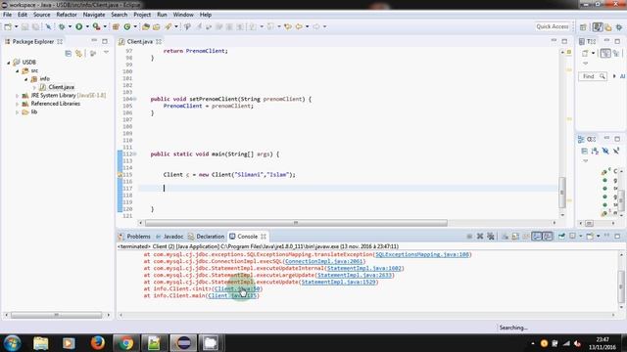Run the program with green Run icon
Viewport: 627px width, 352px height.
coord(78,26)
